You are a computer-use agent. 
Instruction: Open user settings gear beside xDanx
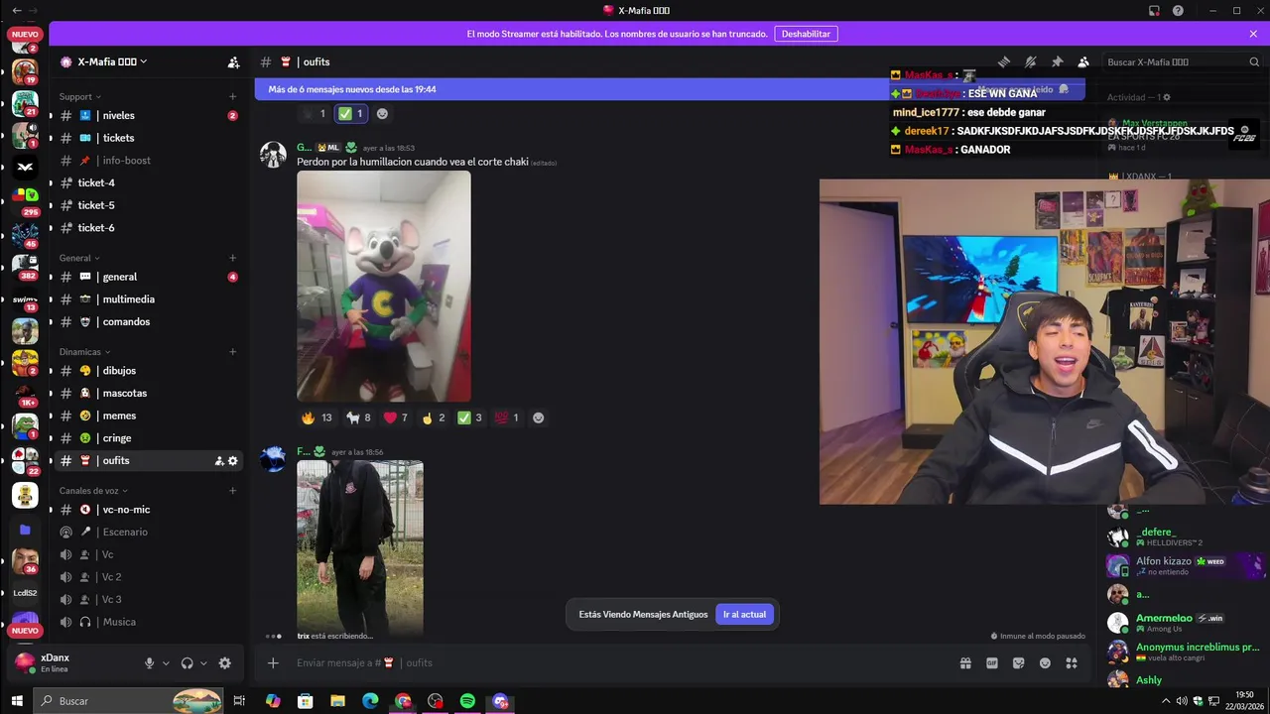click(x=224, y=663)
